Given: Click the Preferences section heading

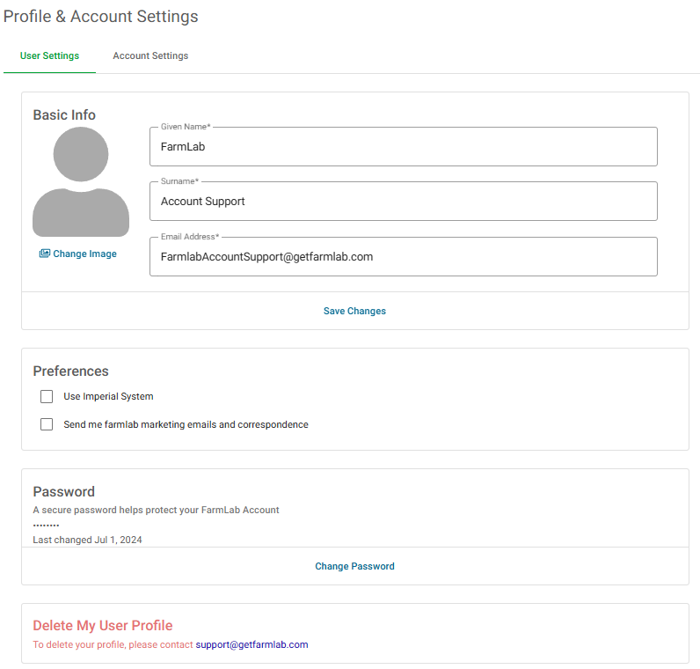Looking at the screenshot, I should click(70, 371).
